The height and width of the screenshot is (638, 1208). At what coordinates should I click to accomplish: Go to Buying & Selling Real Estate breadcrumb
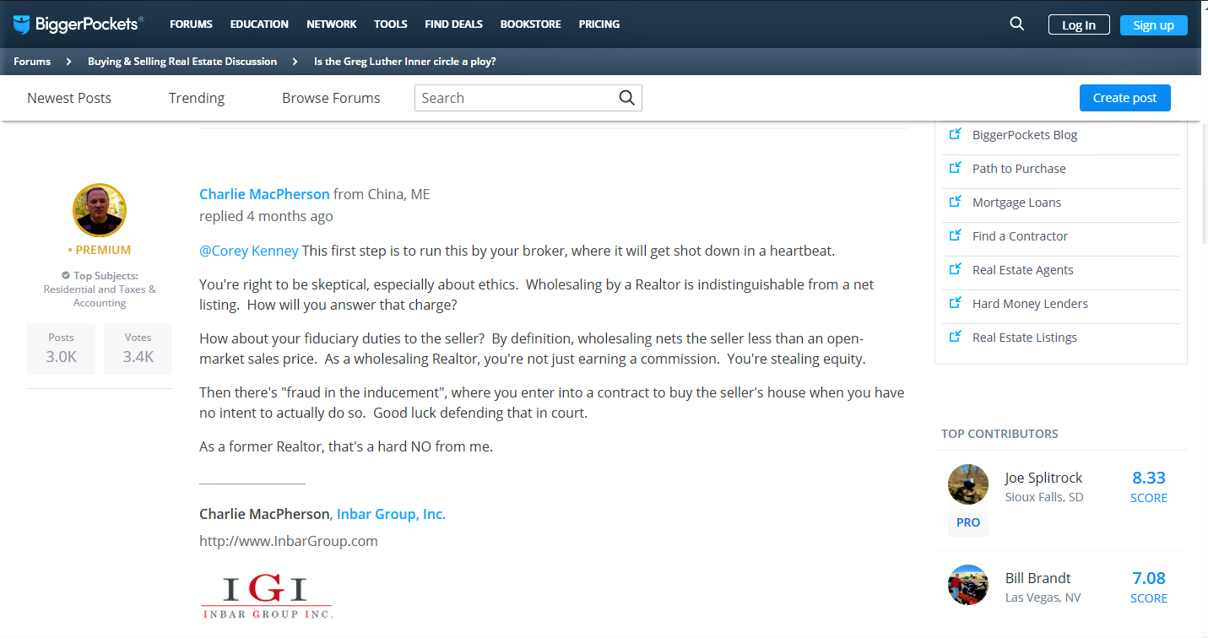pos(182,62)
